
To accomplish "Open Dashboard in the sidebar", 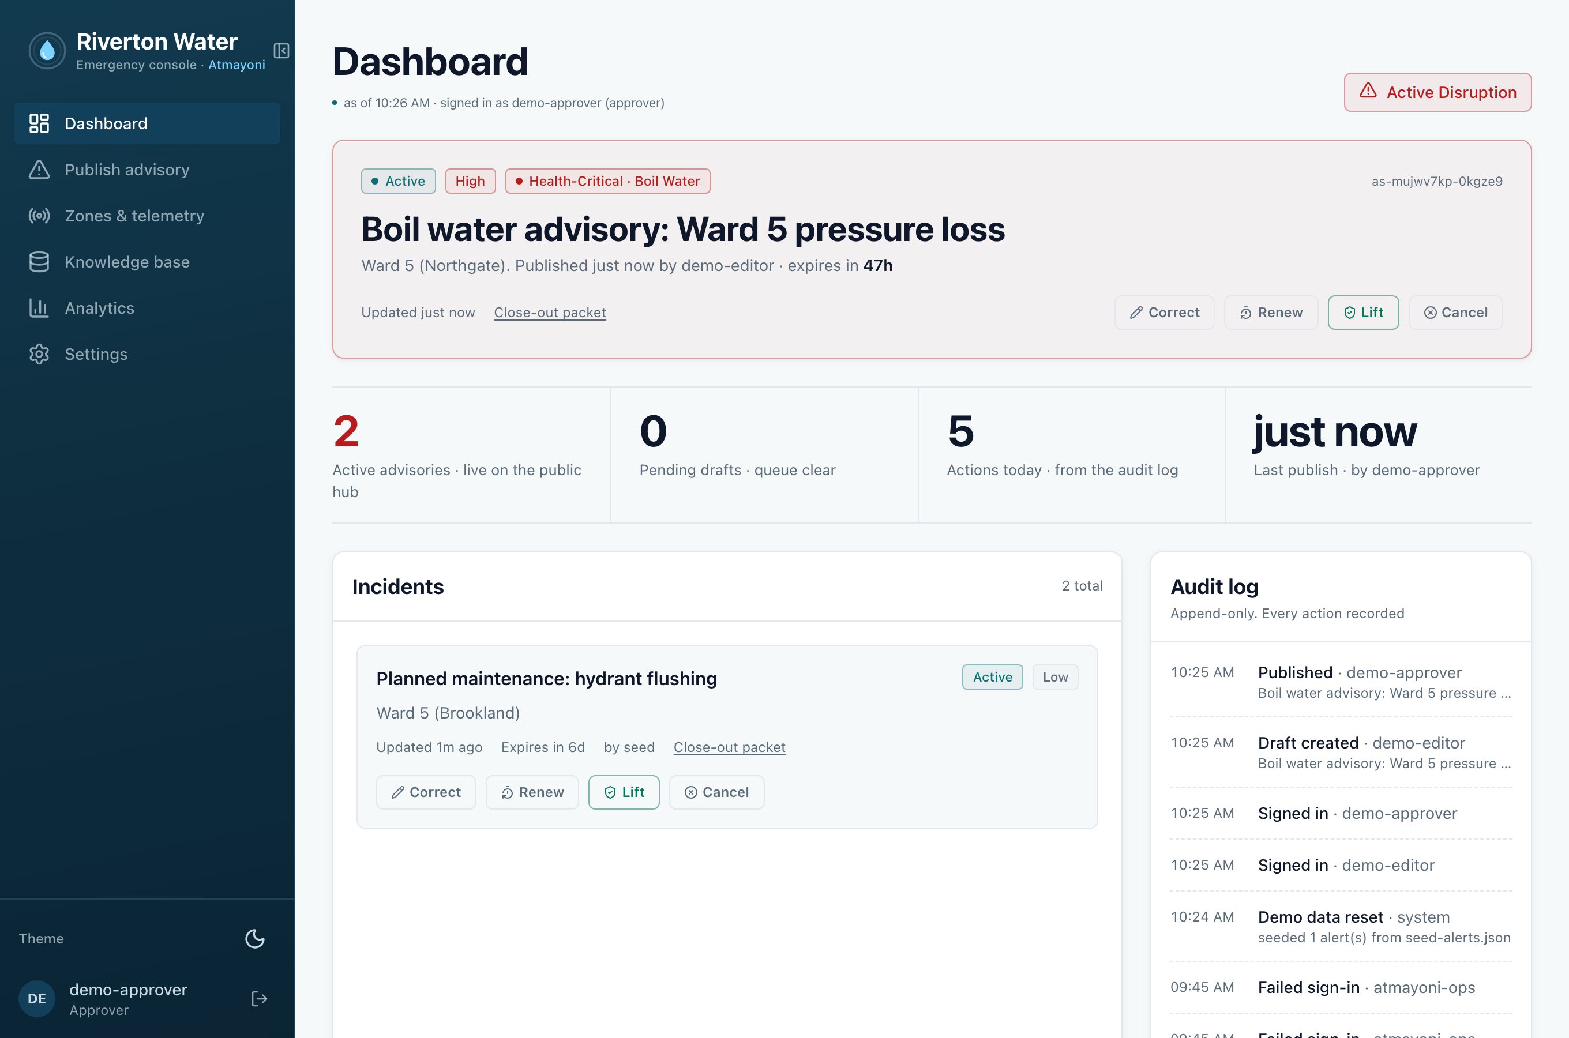I will (147, 123).
